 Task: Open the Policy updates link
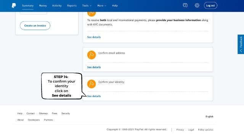205,130
